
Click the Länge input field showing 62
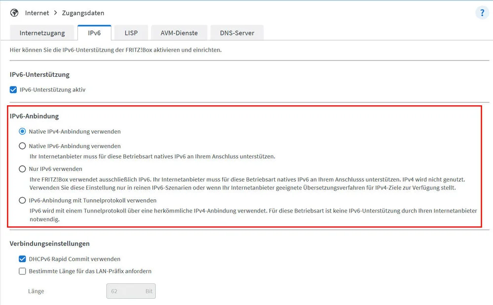[x=126, y=291]
